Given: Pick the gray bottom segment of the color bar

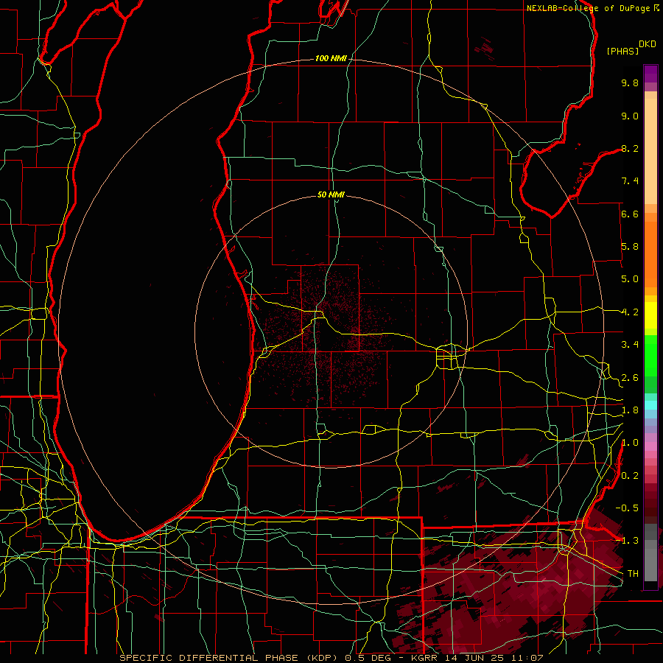Looking at the screenshot, I should (x=650, y=564).
